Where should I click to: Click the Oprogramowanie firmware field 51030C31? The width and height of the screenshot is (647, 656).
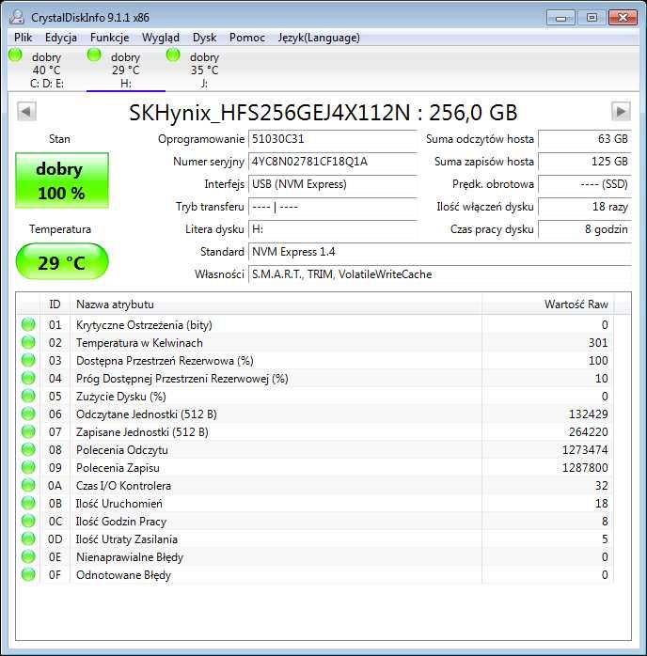pyautogui.click(x=333, y=139)
